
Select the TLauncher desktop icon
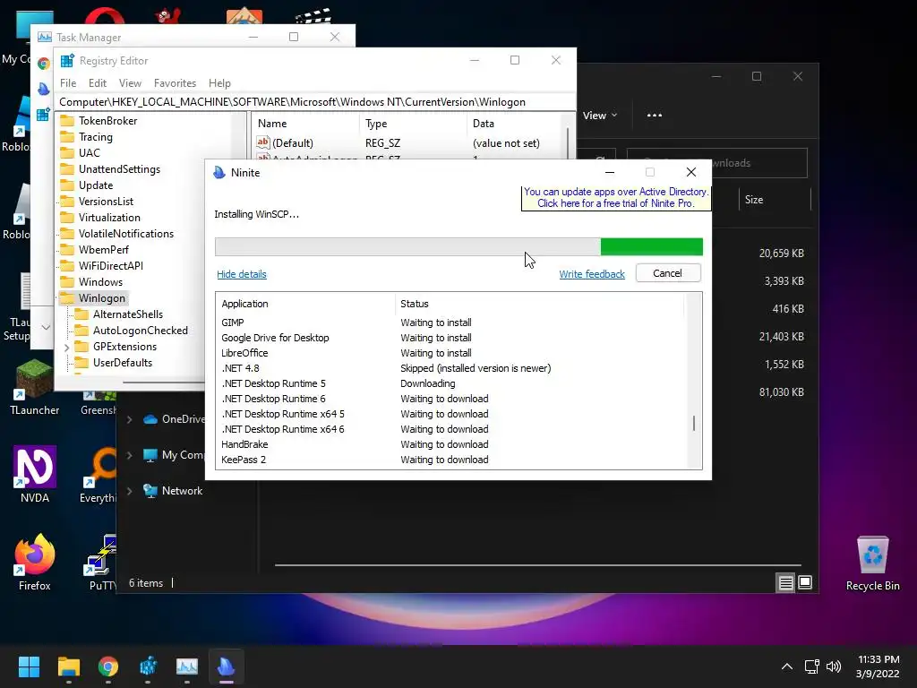(35, 387)
